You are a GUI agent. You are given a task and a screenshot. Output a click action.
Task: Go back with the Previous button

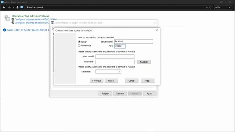[97, 81]
